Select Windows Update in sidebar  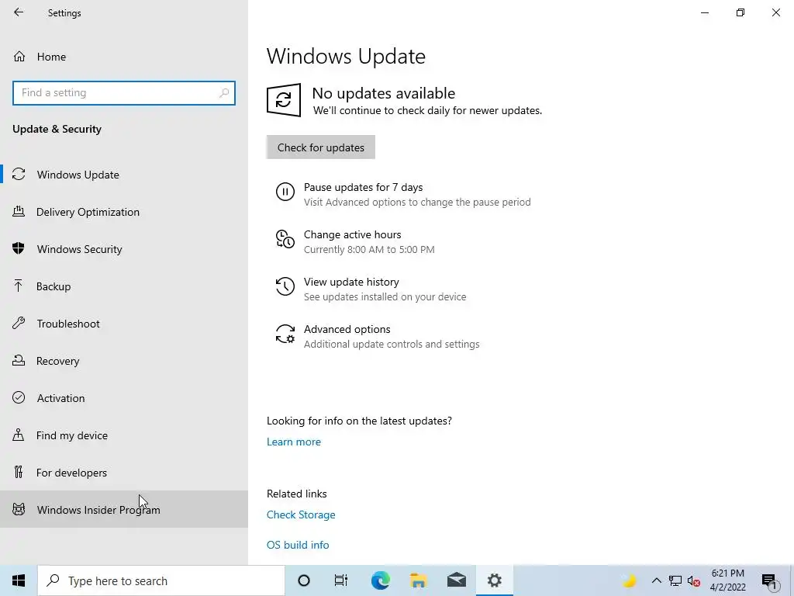[124, 175]
